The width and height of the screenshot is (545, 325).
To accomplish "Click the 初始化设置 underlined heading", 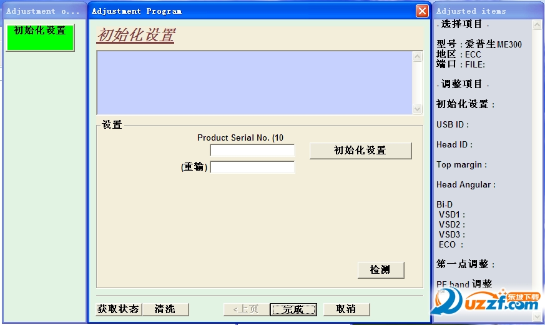I will 136,36.
